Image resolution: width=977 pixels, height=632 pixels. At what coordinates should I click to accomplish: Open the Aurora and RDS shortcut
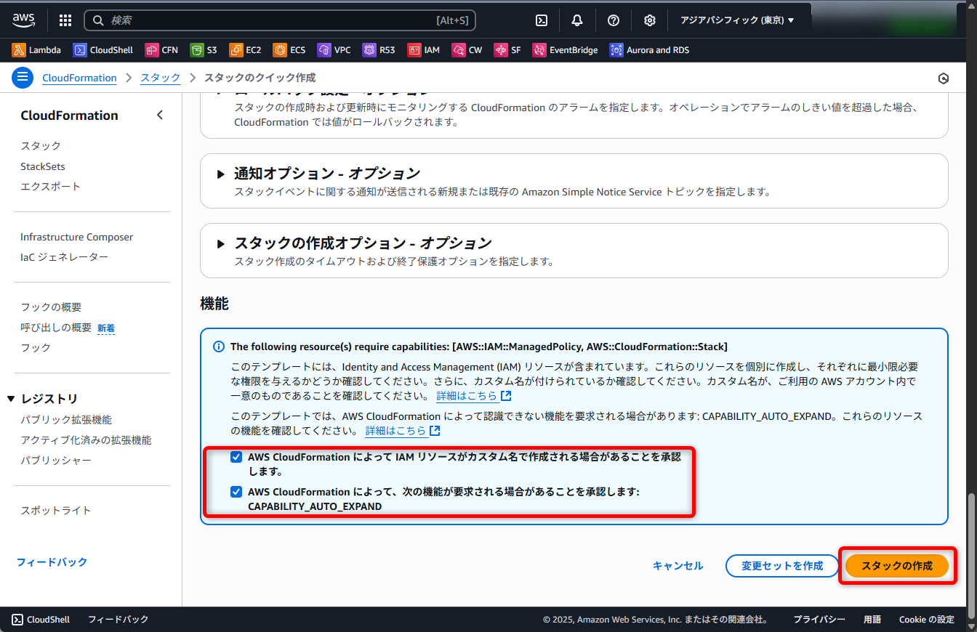click(649, 50)
